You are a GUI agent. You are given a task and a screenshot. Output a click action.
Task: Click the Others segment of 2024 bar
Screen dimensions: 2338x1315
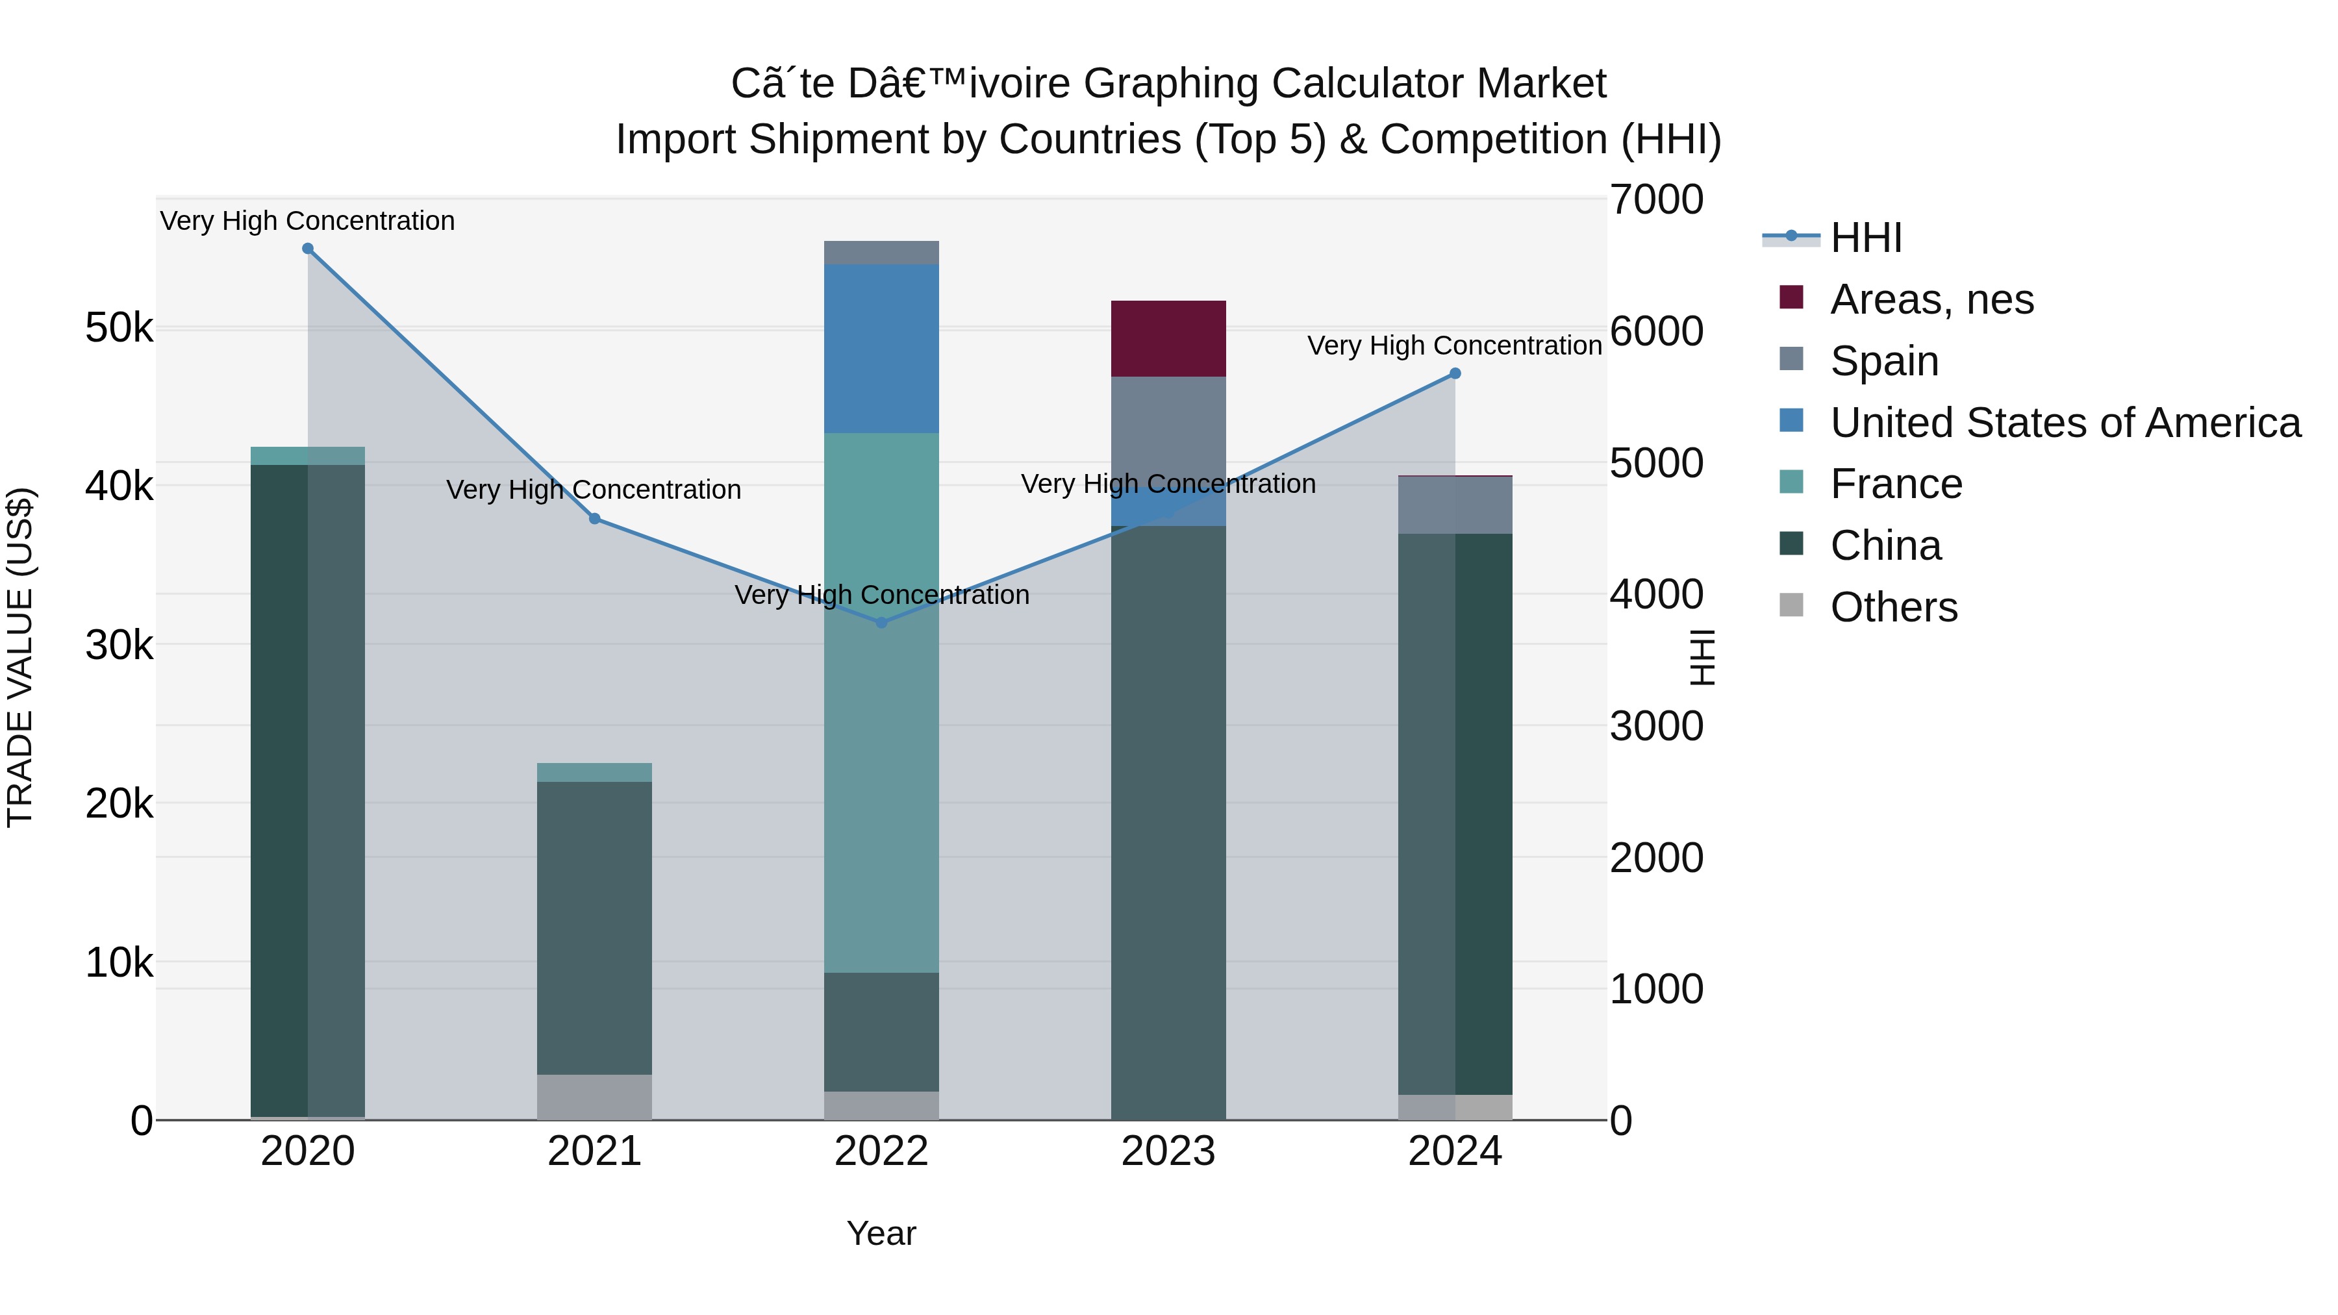[x=1455, y=1107]
